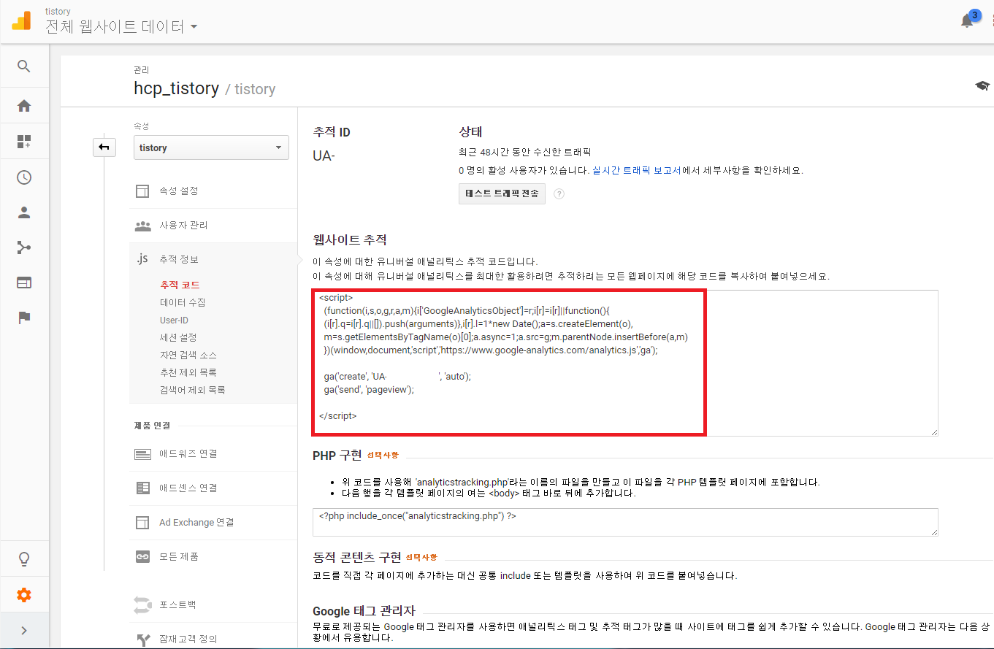Click the 포스트백 arrows icon
Screen dimensions: 994x649
(142, 604)
